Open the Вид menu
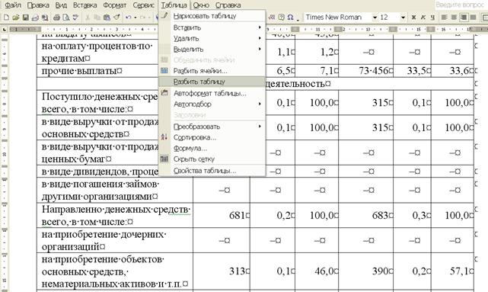Image resolution: width=488 pixels, height=292 pixels. tap(61, 5)
